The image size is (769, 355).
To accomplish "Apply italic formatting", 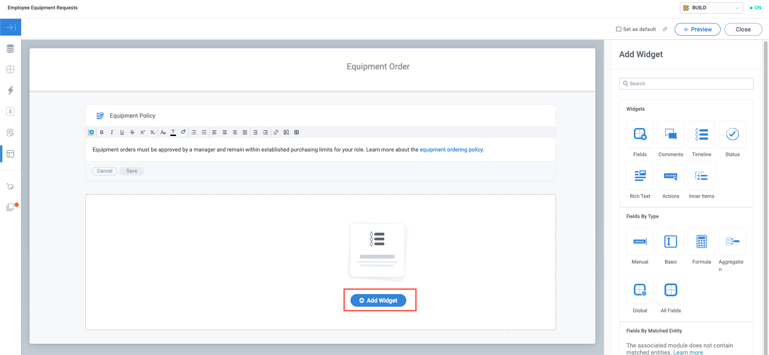I will coord(112,132).
